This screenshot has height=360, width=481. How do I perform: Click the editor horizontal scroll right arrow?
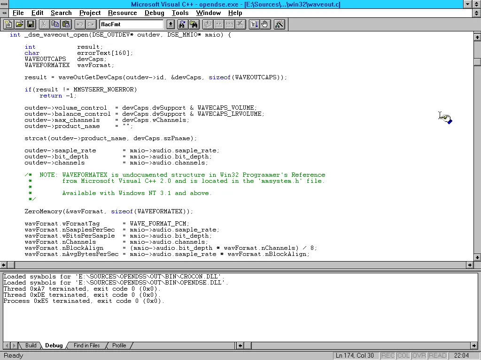click(x=470, y=265)
